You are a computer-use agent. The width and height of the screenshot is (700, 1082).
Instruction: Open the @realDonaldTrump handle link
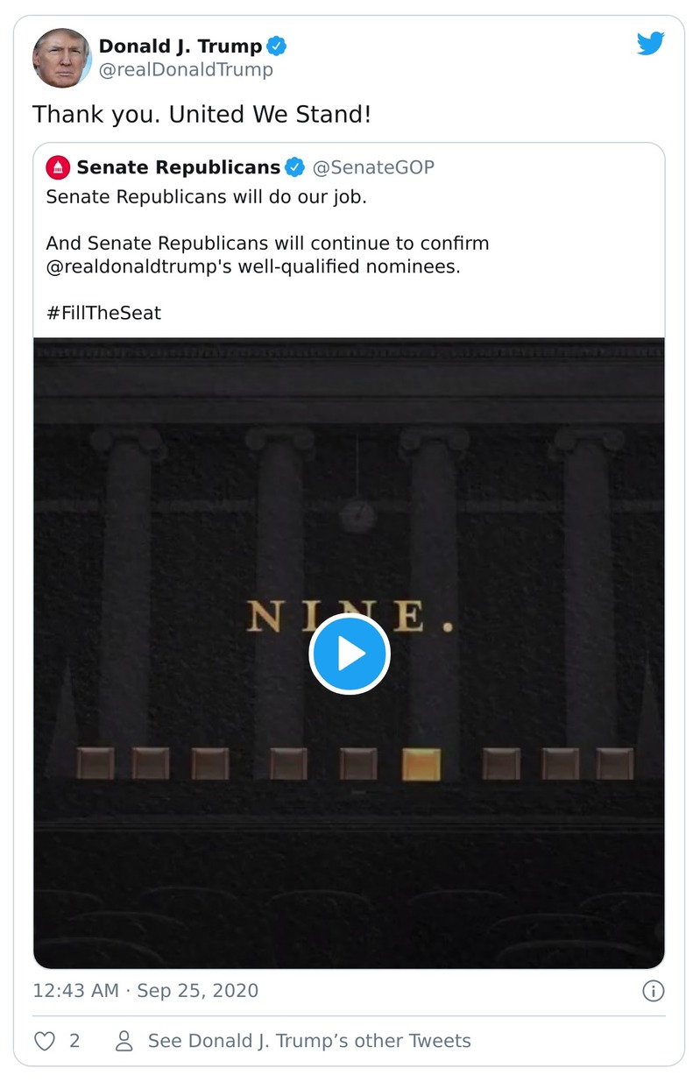[x=186, y=70]
